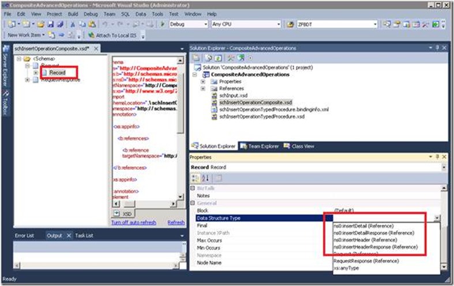Click the Solution Explorer icon in the main toolbar
This screenshot has height=286, width=454.
[x=387, y=25]
